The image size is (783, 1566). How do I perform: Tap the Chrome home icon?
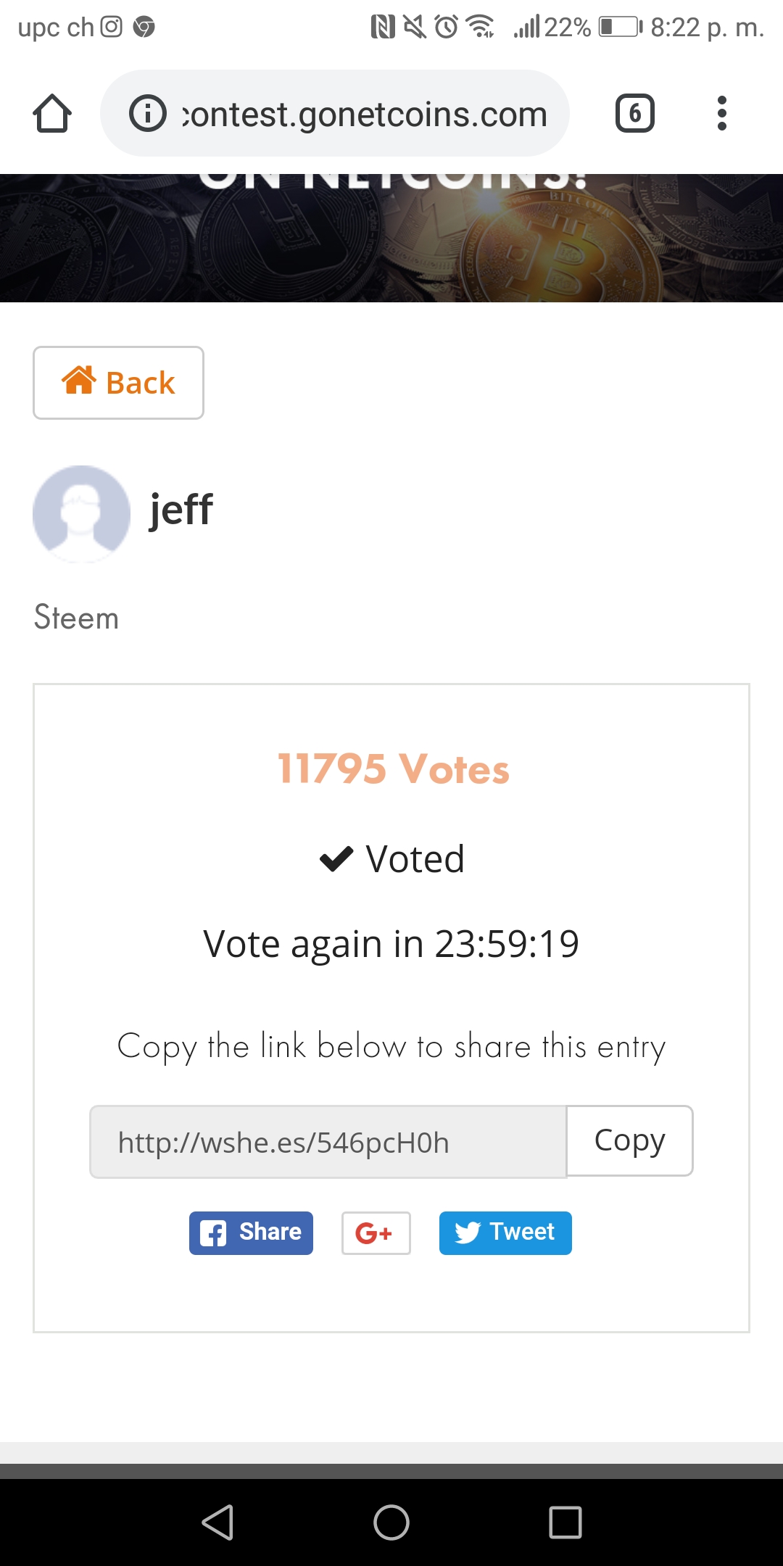click(52, 114)
